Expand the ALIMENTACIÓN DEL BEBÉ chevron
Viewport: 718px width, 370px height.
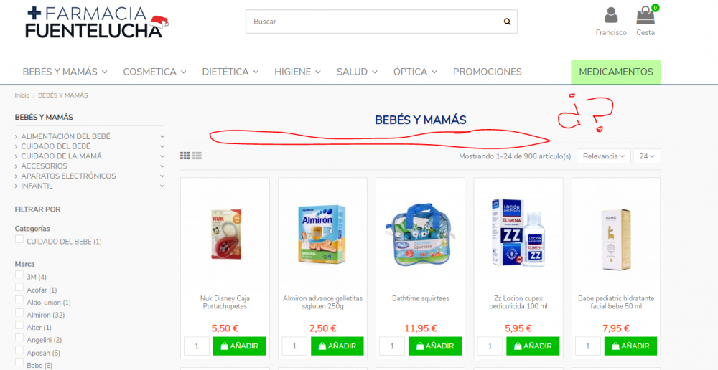(x=162, y=136)
